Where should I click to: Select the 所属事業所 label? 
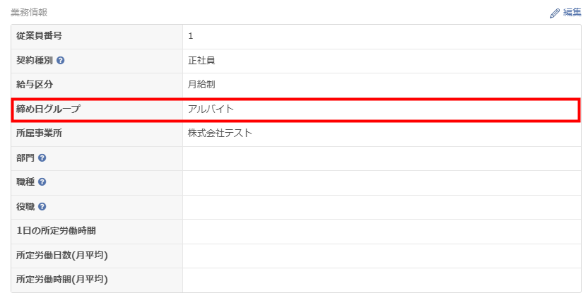pos(39,133)
